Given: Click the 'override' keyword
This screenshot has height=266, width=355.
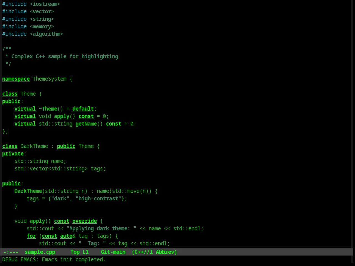Looking at the screenshot, I should tap(85, 221).
